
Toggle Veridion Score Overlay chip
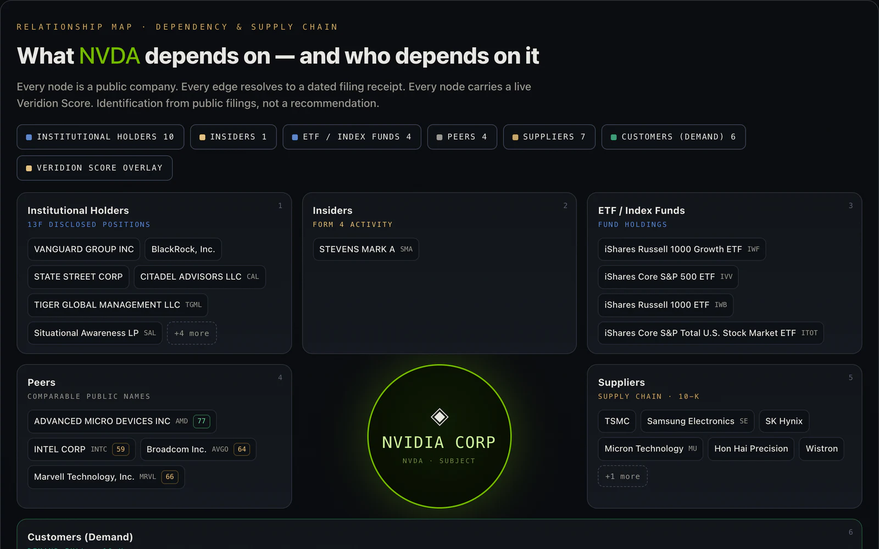94,168
